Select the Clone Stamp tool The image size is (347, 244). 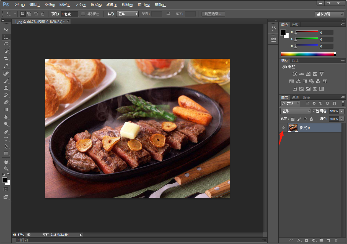tap(6, 88)
